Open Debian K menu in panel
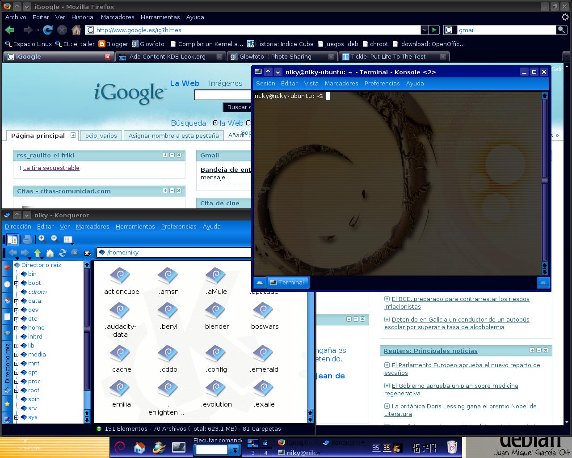This screenshot has width=572, height=458. [119, 447]
